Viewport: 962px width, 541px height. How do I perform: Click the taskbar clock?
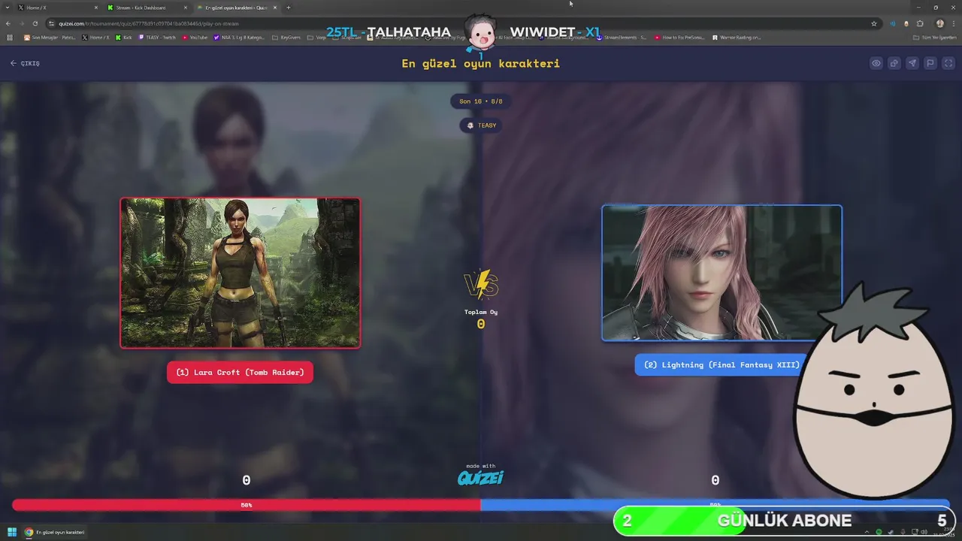[945, 532]
